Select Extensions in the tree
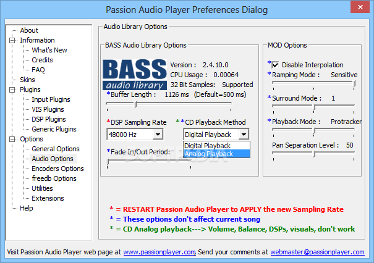The height and width of the screenshot is (263, 374). (48, 198)
